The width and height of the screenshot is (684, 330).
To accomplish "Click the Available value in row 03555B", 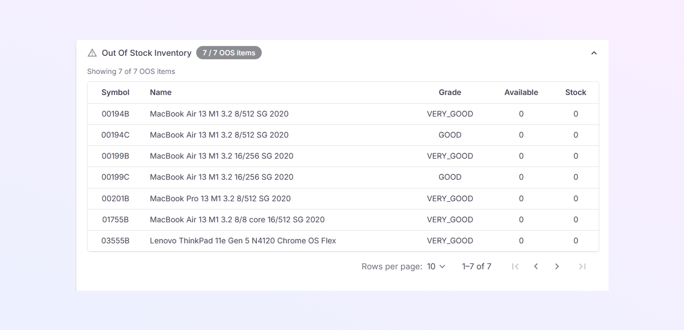I will coord(521,241).
